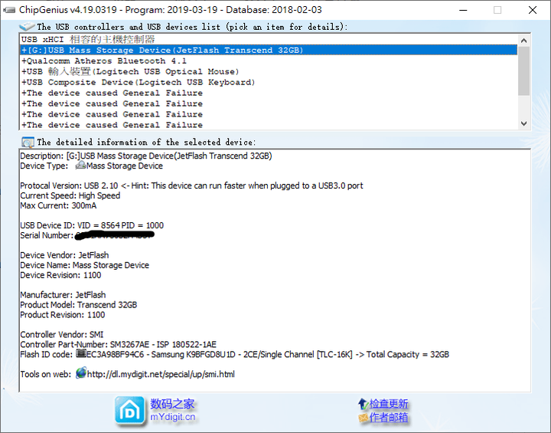Select the Logitech USB Optical Mouse row
This screenshot has height=433, width=551.
tap(269, 71)
